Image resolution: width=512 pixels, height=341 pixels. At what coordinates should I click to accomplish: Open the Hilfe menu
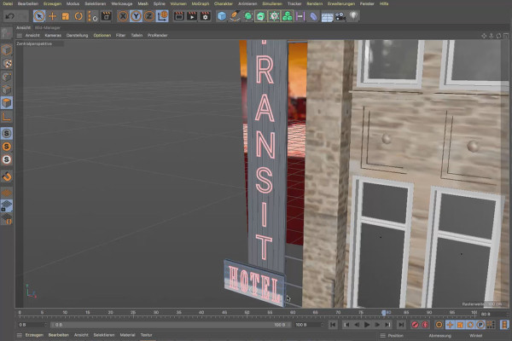[x=384, y=3]
